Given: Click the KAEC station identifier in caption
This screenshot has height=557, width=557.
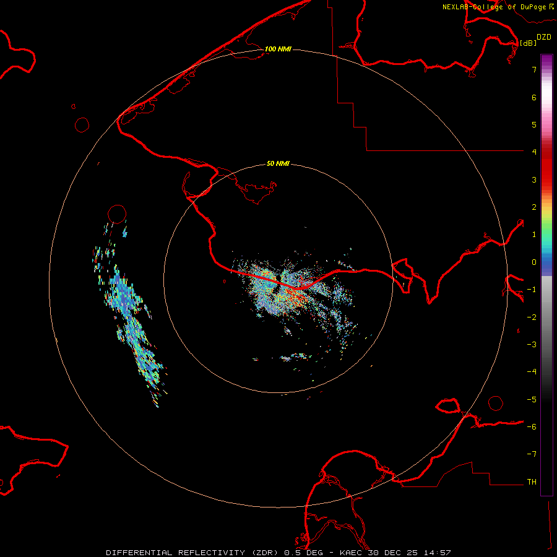Looking at the screenshot, I should coord(352,553).
